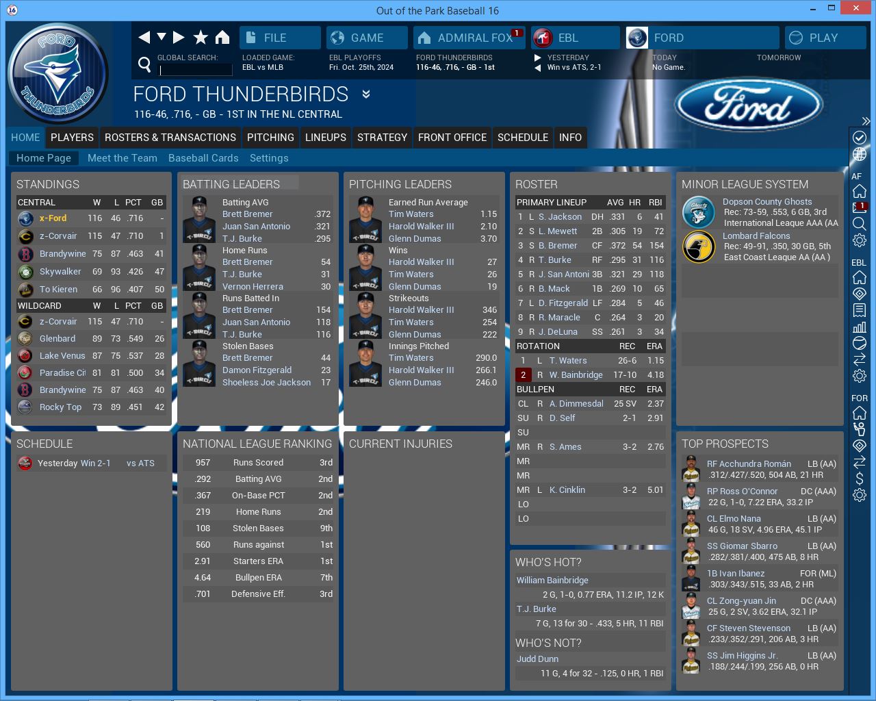The height and width of the screenshot is (701, 876).
Task: Open the EBL league menu
Action: [576, 38]
